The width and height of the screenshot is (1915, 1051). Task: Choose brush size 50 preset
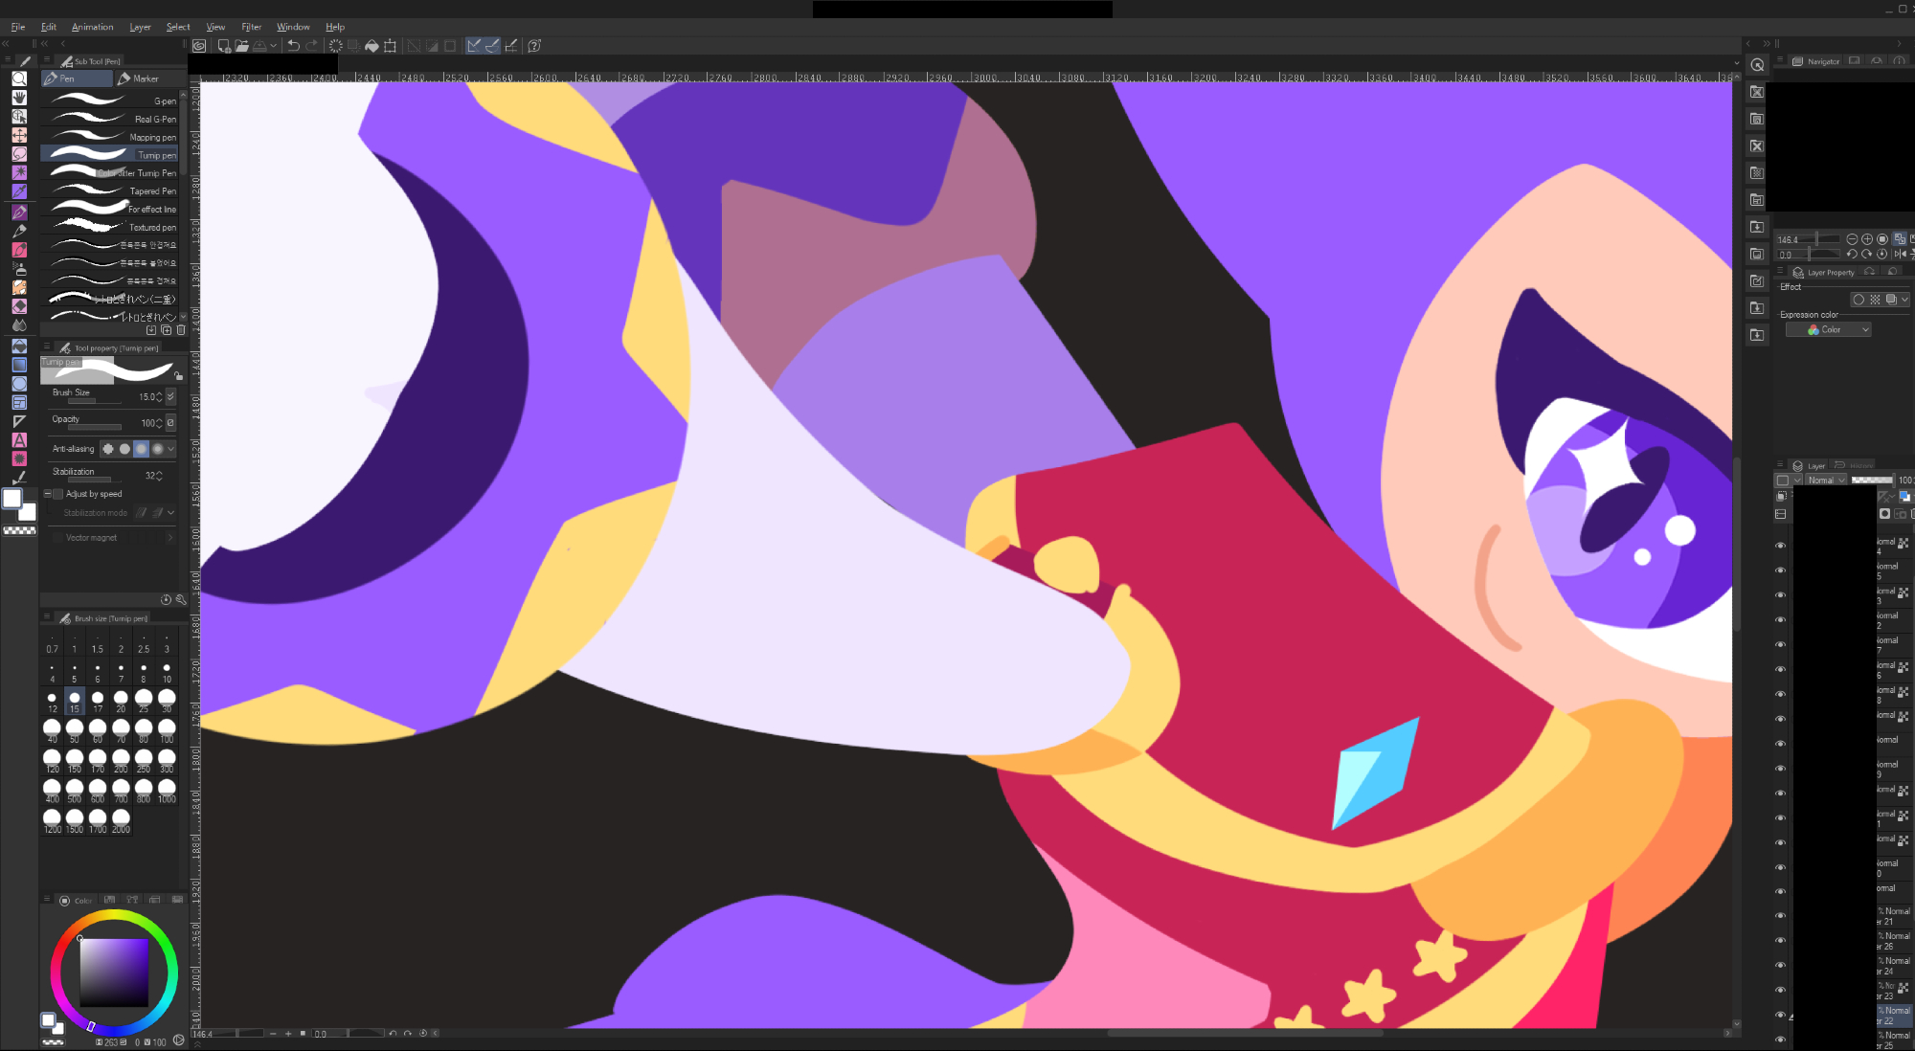(x=75, y=730)
